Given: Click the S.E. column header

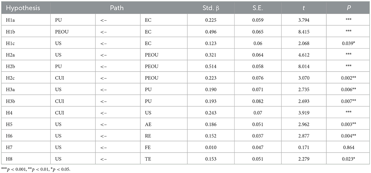Looking at the screenshot, I should 257,8.
